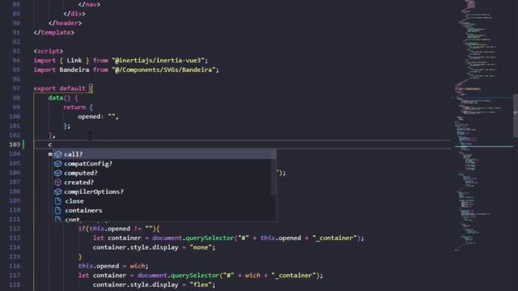This screenshot has height=291, width=518.
Task: Click the property icon beside 'call?'
Action: click(58, 154)
